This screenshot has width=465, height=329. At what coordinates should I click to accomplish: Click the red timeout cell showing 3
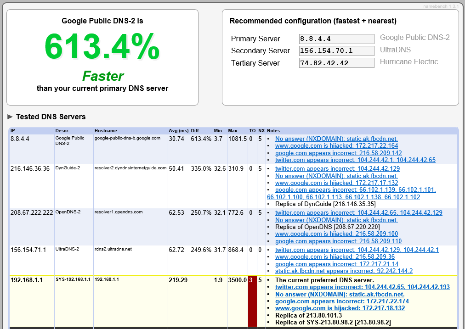[252, 301]
